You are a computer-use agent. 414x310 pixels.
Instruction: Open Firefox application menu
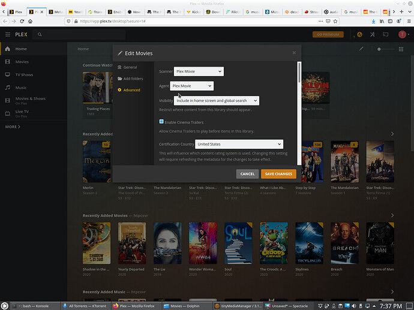pyautogui.click(x=409, y=22)
